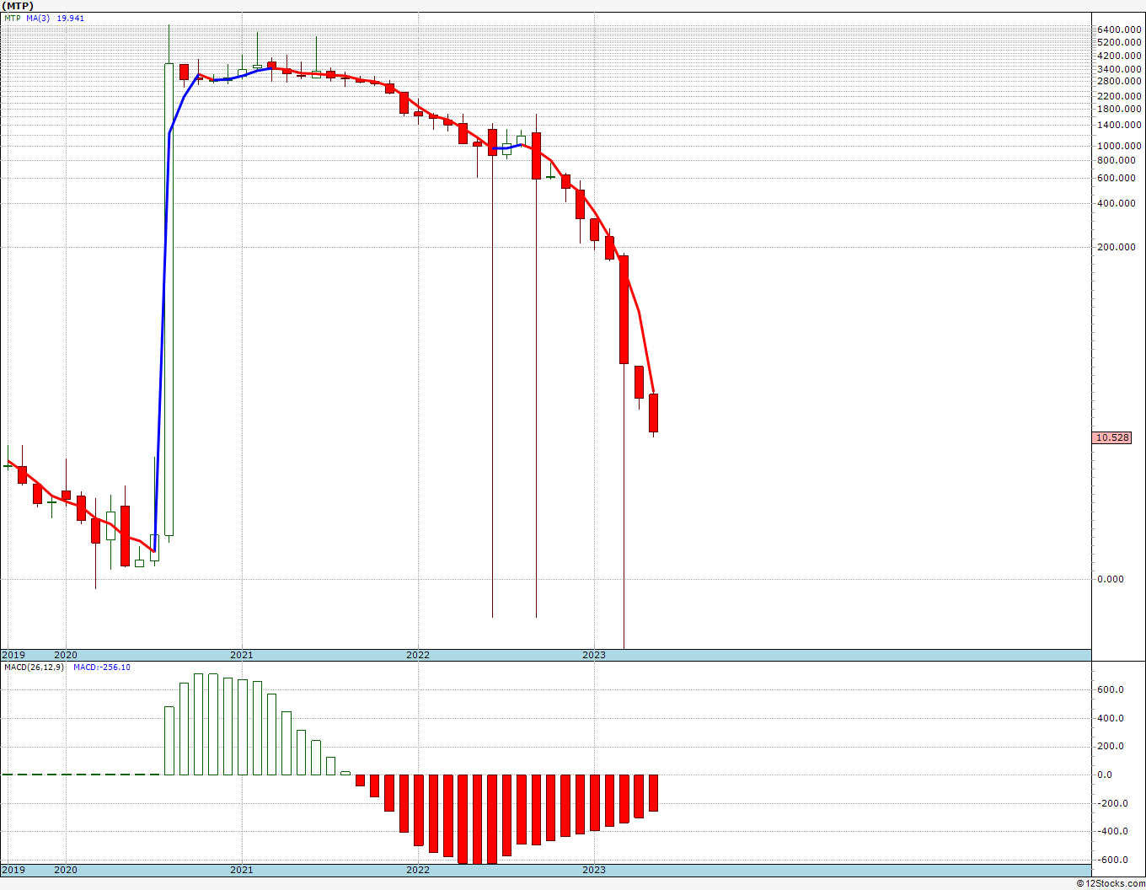Select the MTP legend label
Screen dimensions: 1146x890
(x=12, y=18)
